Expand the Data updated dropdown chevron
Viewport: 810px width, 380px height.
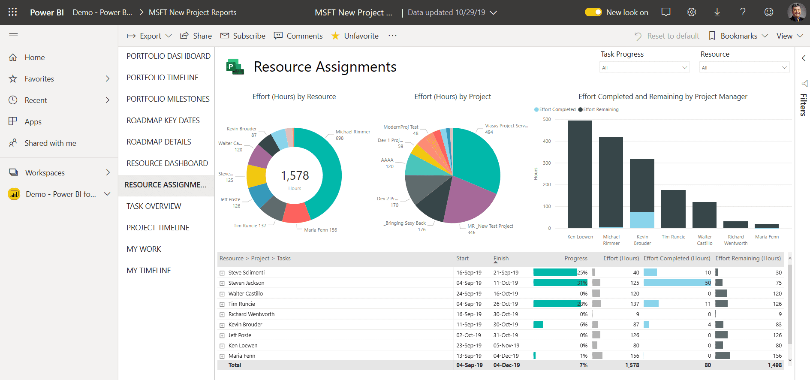[x=494, y=12]
